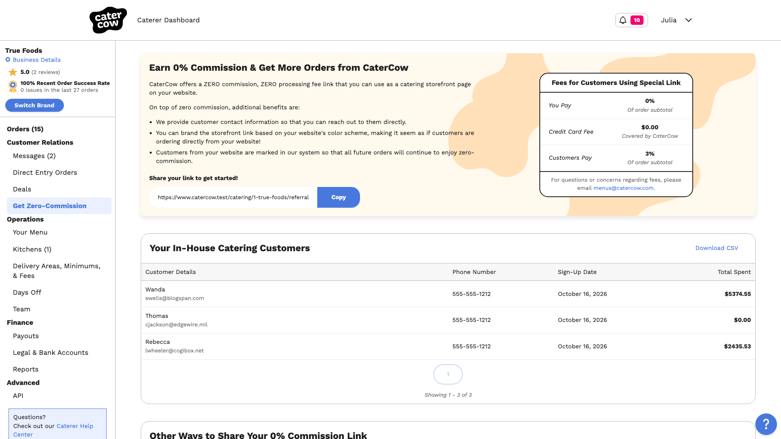Copy the referral link
Image resolution: width=781 pixels, height=439 pixels.
pos(338,197)
